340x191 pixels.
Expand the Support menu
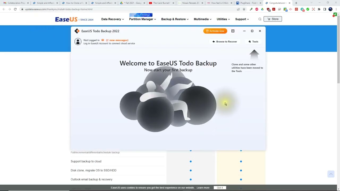(x=242, y=19)
